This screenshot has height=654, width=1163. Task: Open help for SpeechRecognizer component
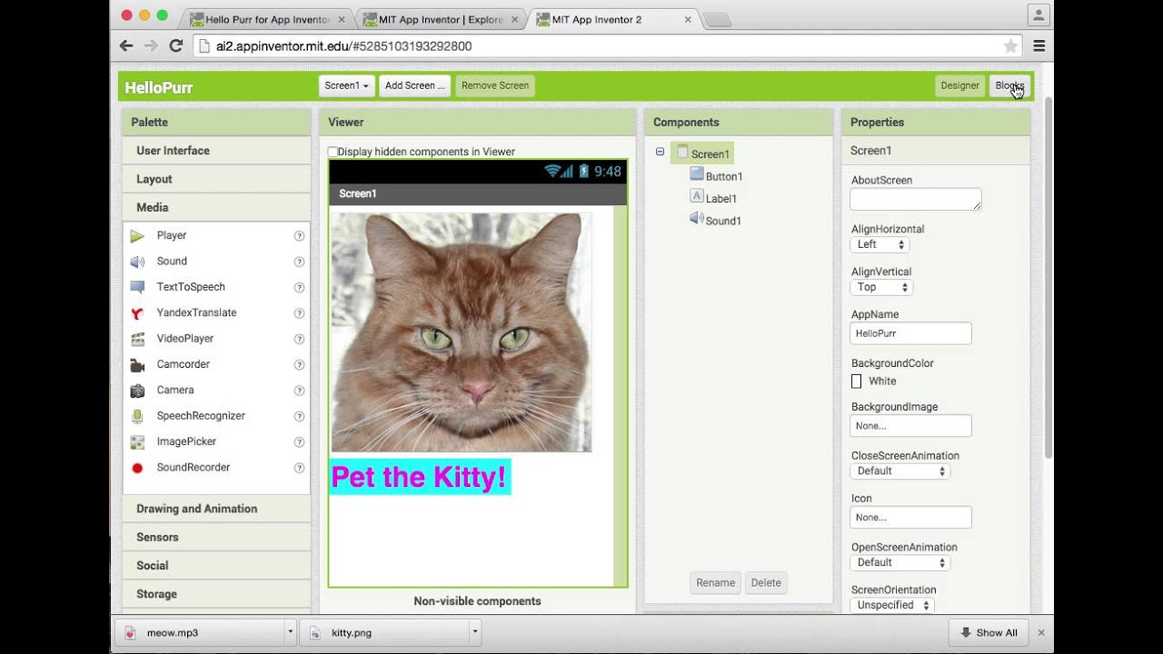(x=299, y=416)
